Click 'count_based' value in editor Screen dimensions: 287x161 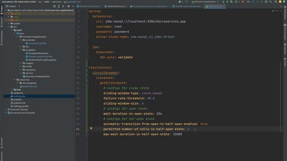[152, 93]
